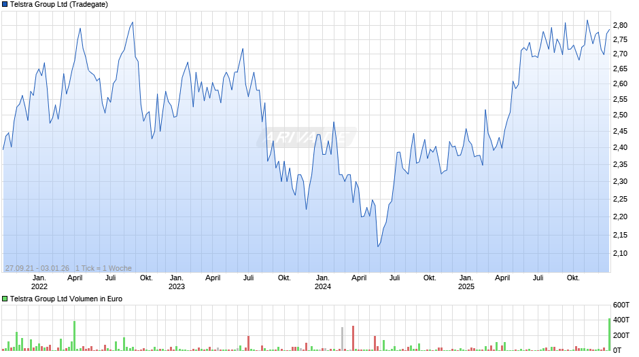639x357 pixels.
Task: Click the chart title 'Telstra Group Ltd (Tradegate)'
Action: tap(59, 5)
